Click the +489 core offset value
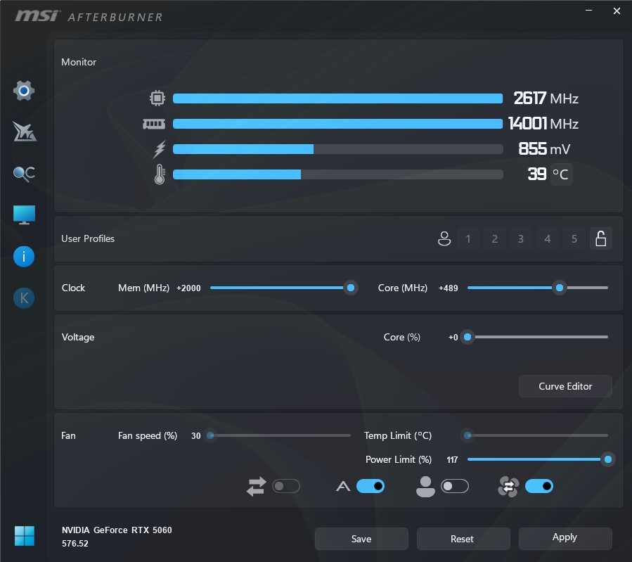632x562 pixels. point(448,288)
